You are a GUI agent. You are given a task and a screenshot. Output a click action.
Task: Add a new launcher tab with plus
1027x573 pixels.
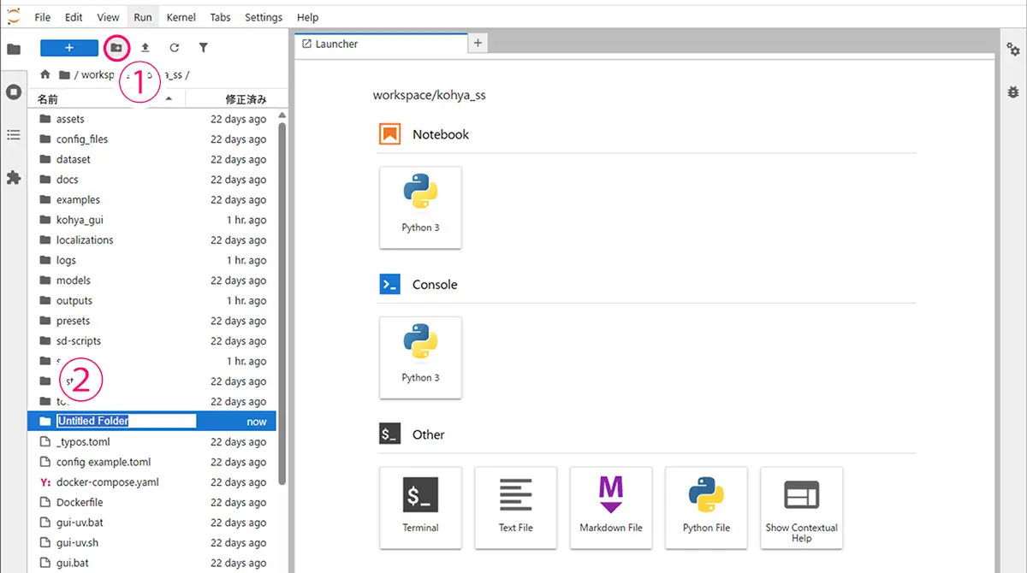(478, 43)
